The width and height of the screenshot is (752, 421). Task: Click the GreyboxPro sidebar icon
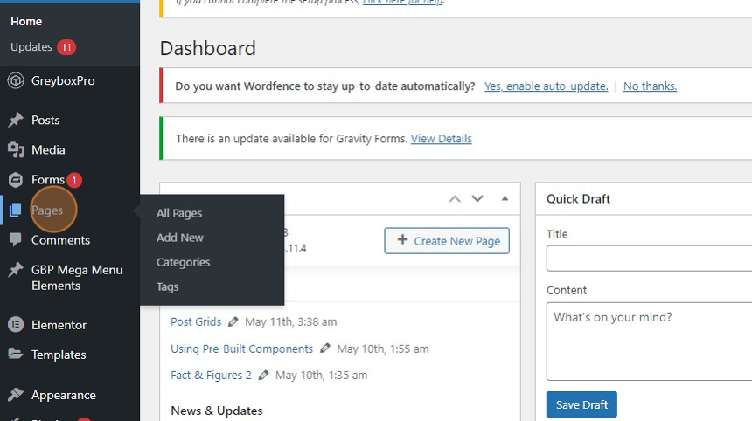point(16,80)
